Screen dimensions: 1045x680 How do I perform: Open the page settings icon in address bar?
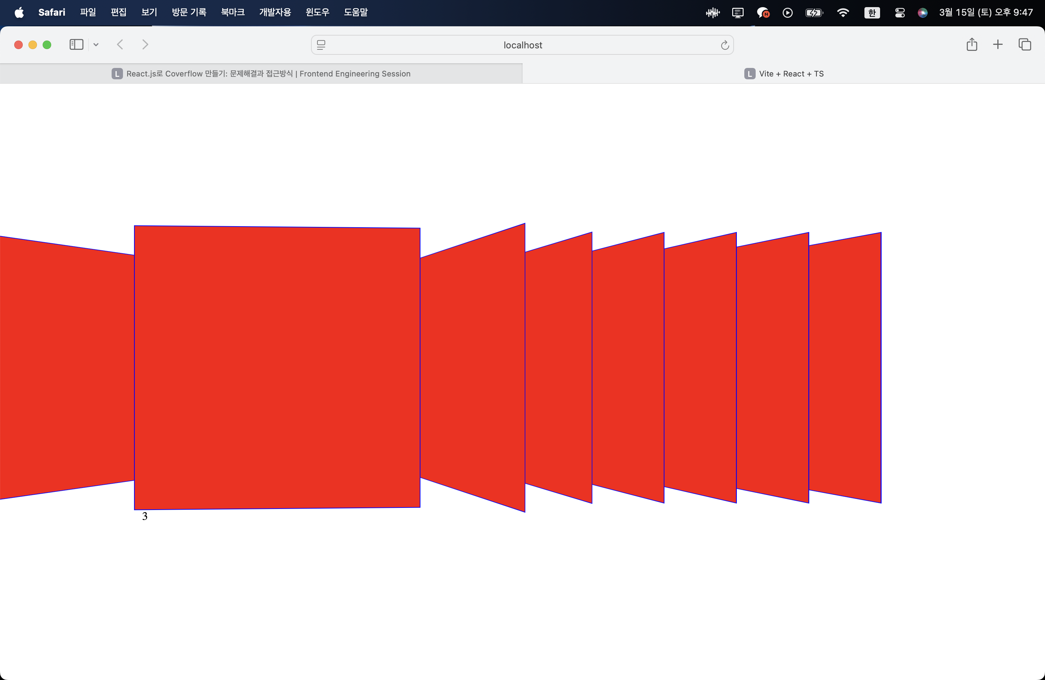pos(321,45)
